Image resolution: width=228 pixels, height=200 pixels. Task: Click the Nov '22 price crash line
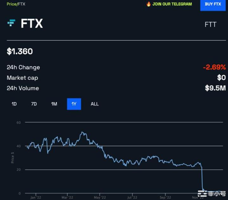click(x=202, y=178)
